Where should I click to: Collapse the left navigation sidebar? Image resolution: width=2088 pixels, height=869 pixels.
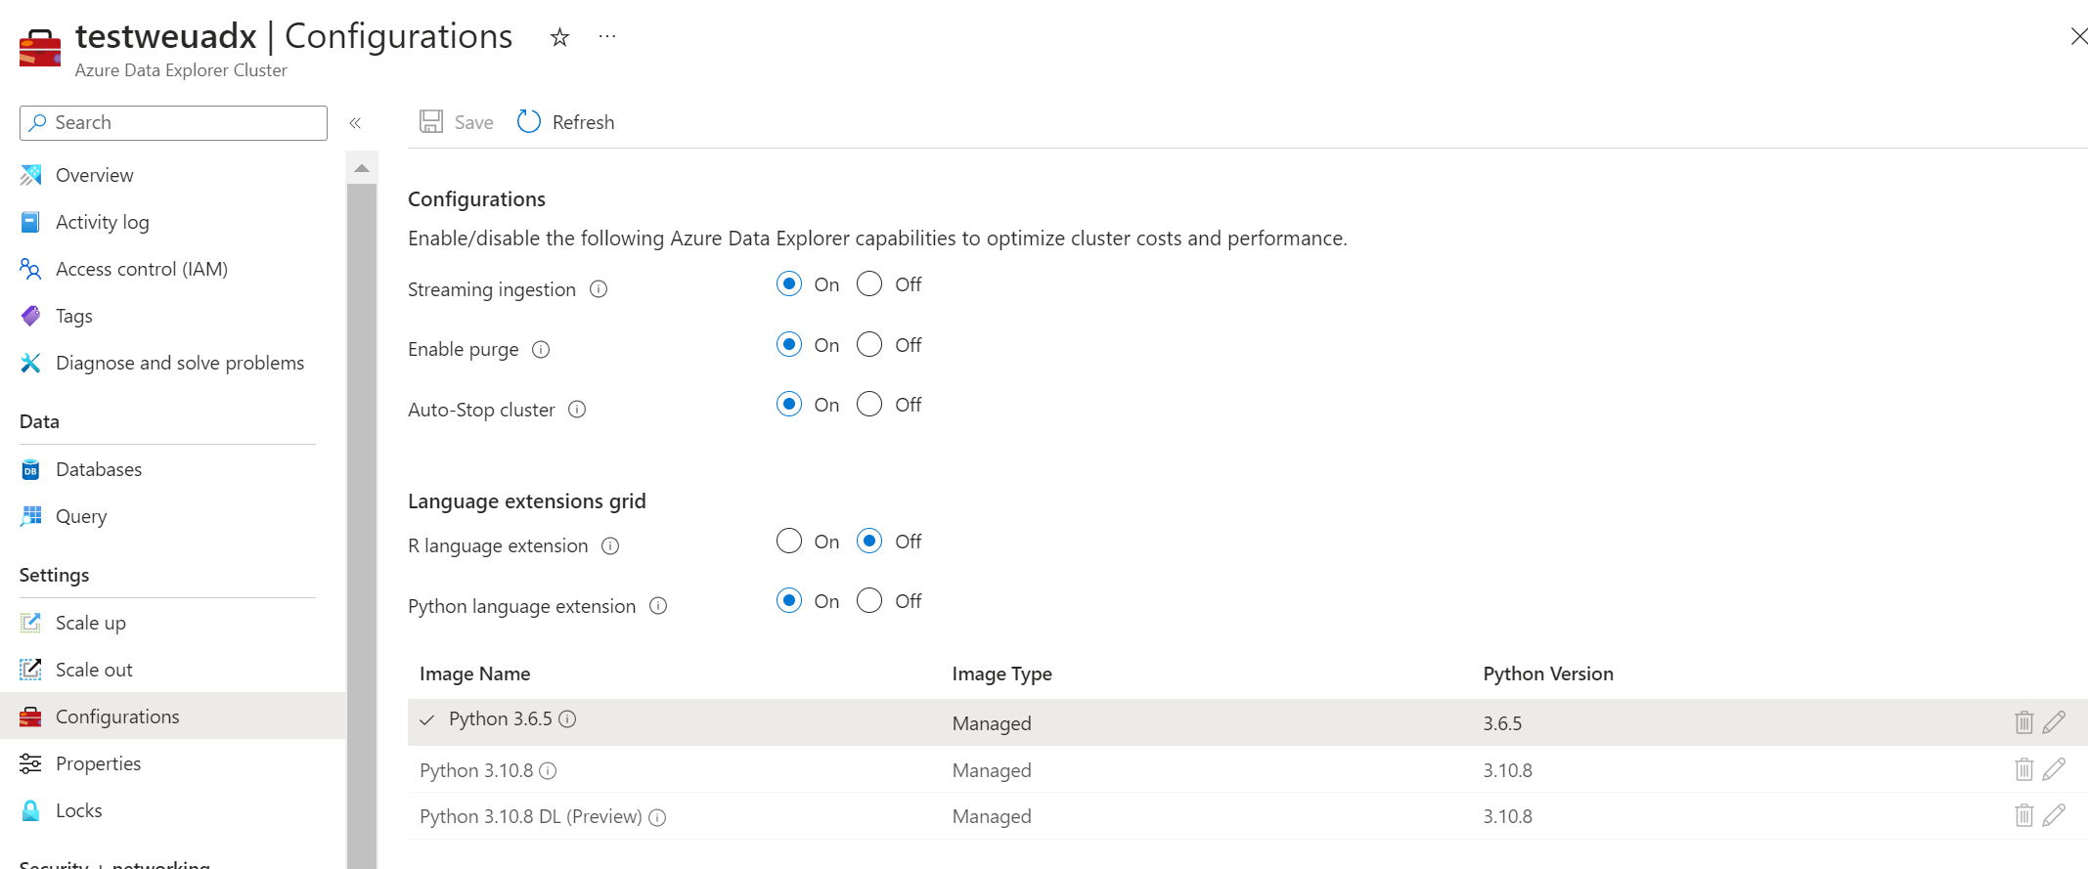(x=355, y=123)
